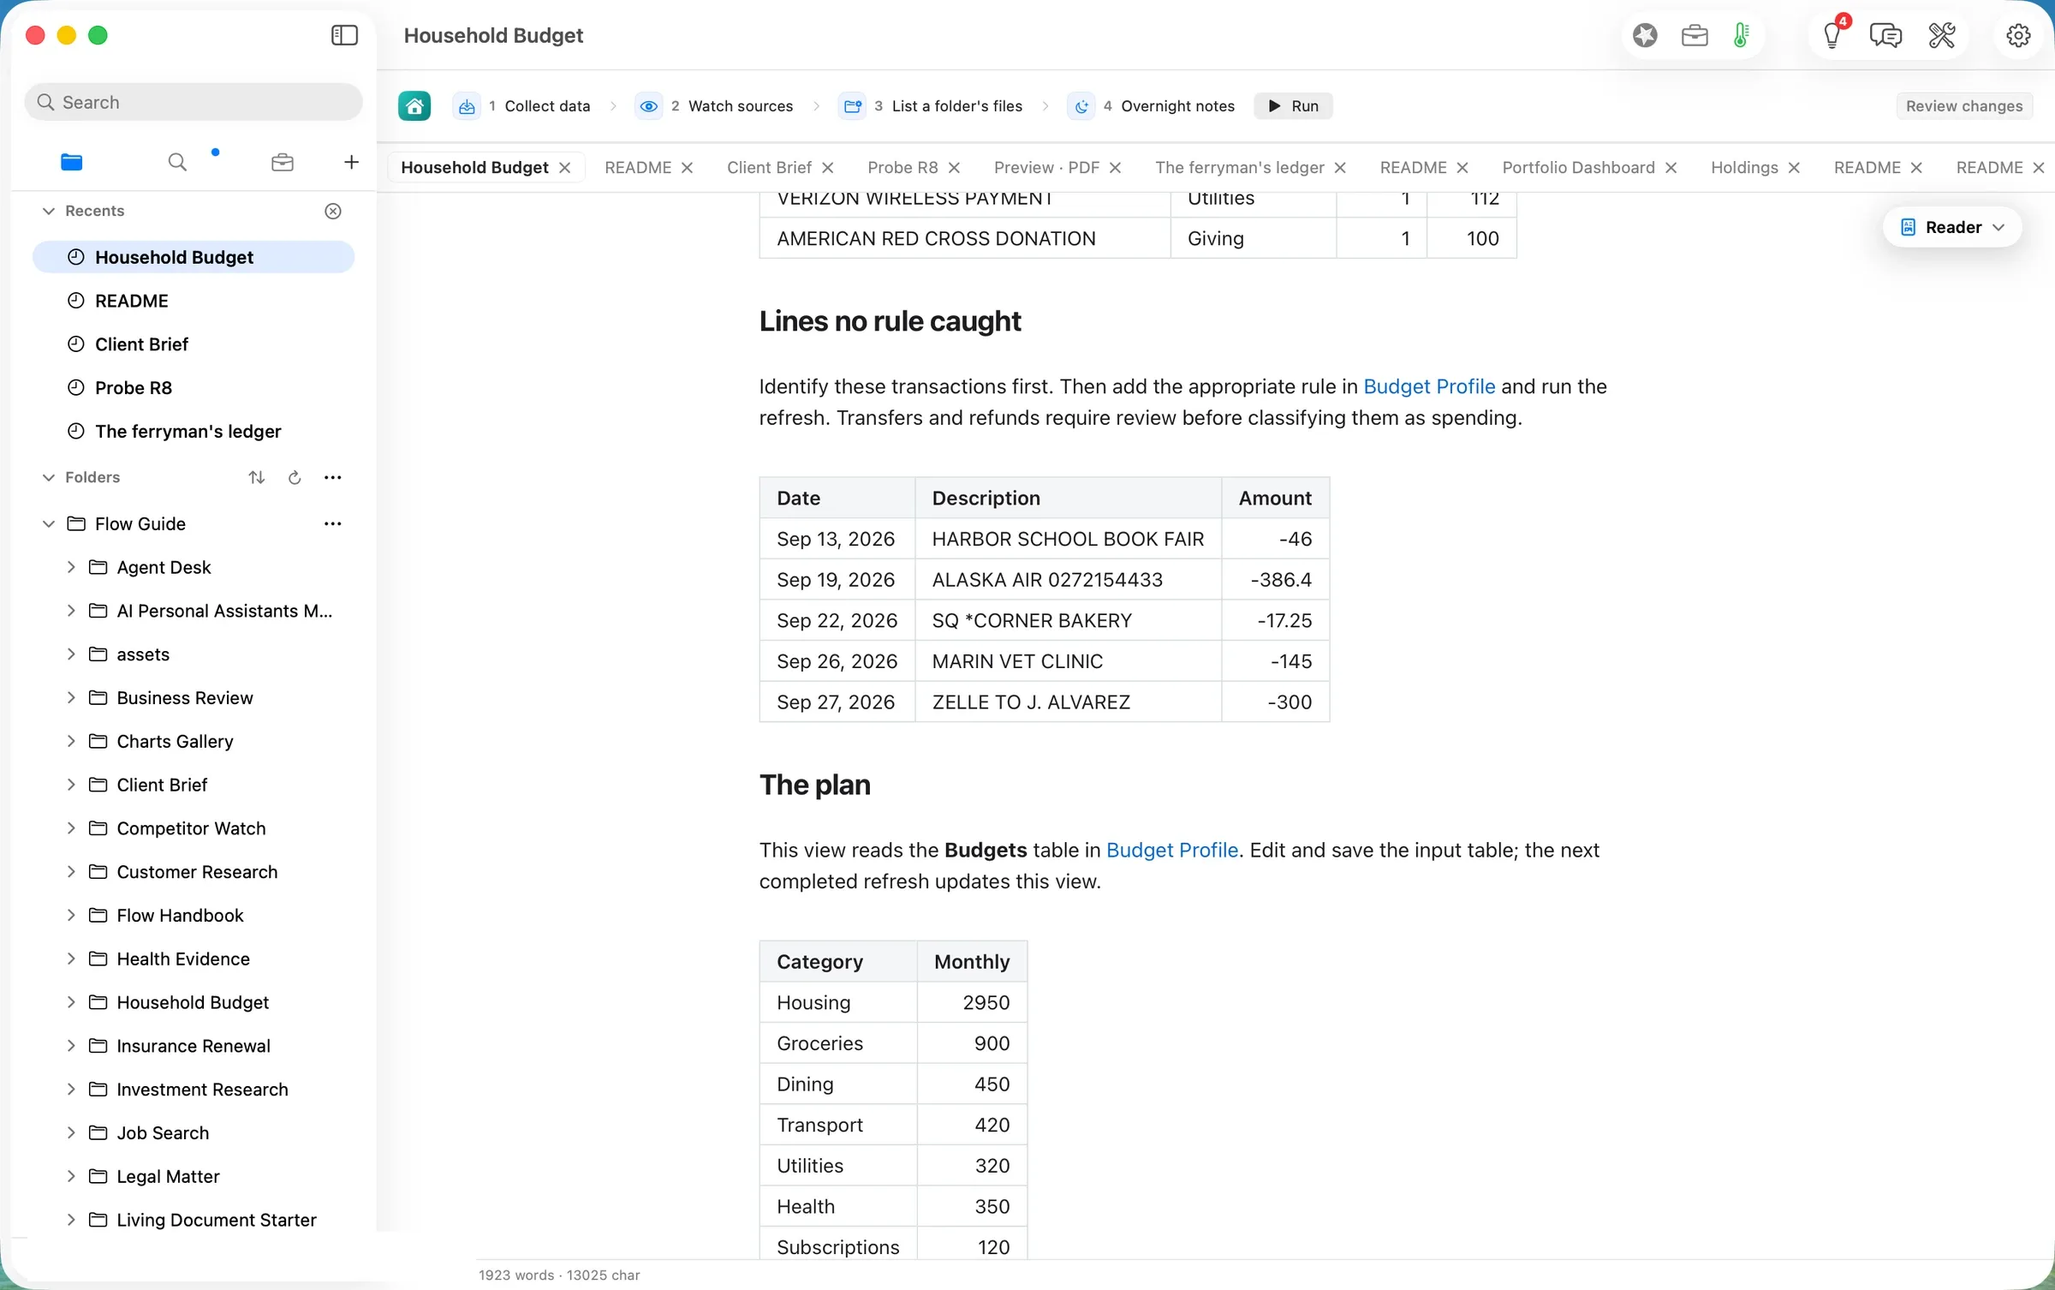
Task: Collapse the Flow Guide folder
Action: (x=49, y=523)
